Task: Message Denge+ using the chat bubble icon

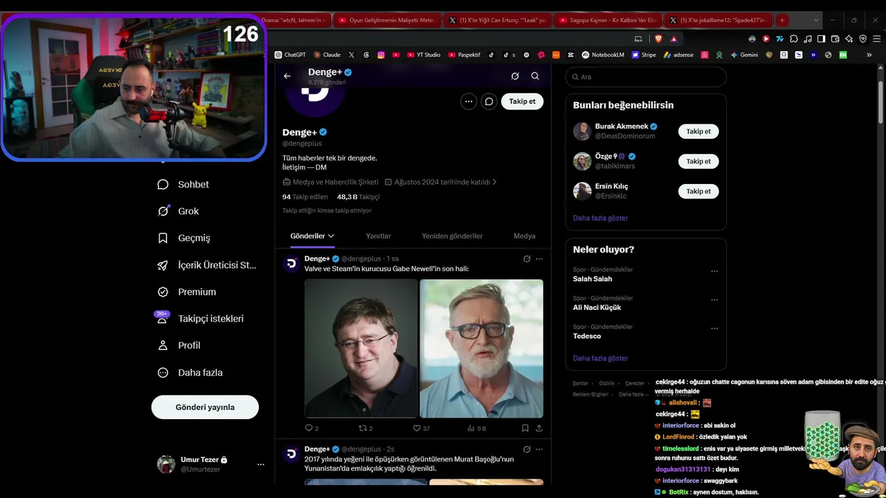Action: 489,102
